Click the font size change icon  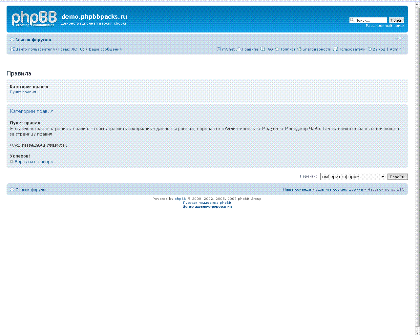point(400,38)
